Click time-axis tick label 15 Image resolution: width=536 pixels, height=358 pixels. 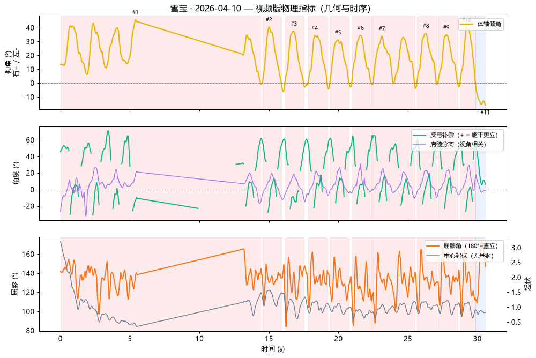tap(269, 339)
